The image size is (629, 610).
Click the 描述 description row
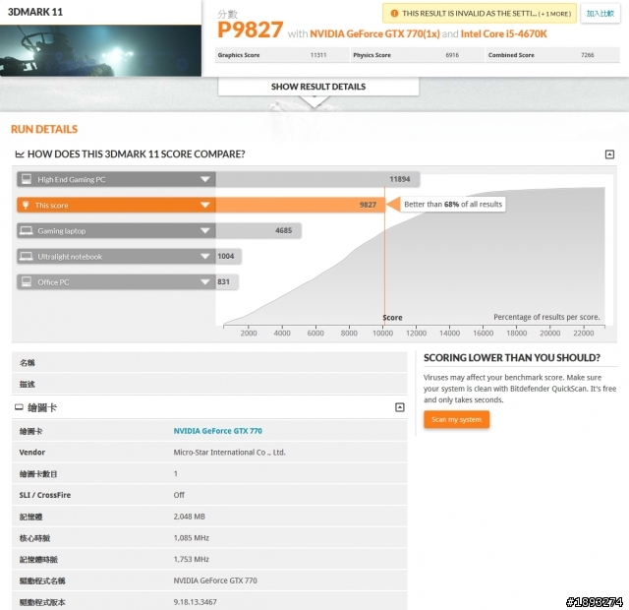click(x=209, y=384)
